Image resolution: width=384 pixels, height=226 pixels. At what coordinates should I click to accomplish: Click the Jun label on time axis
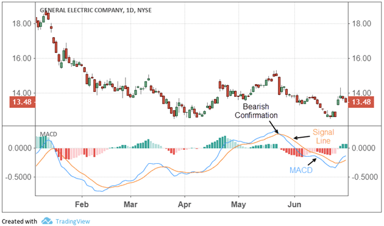pos(294,204)
